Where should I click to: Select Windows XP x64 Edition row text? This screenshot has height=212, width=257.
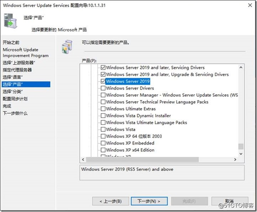tap(130, 150)
